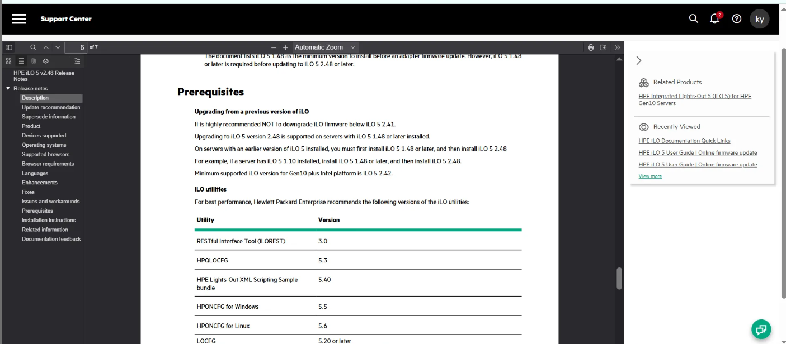Open the search in Support Center header
Viewport: 786px width, 344px height.
point(694,18)
